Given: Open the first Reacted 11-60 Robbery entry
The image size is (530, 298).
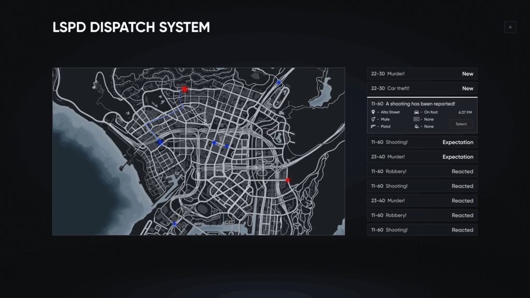Looking at the screenshot, I should coord(422,171).
